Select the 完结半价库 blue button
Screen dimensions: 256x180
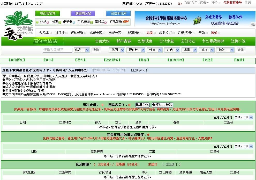click(x=118, y=13)
